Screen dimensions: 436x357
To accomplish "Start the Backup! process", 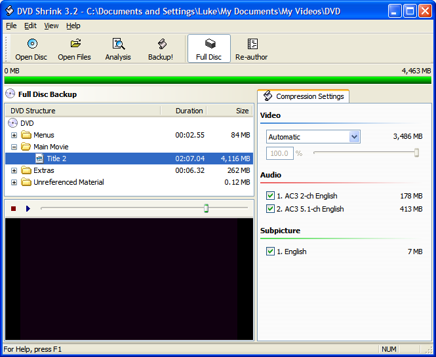I will pos(161,48).
